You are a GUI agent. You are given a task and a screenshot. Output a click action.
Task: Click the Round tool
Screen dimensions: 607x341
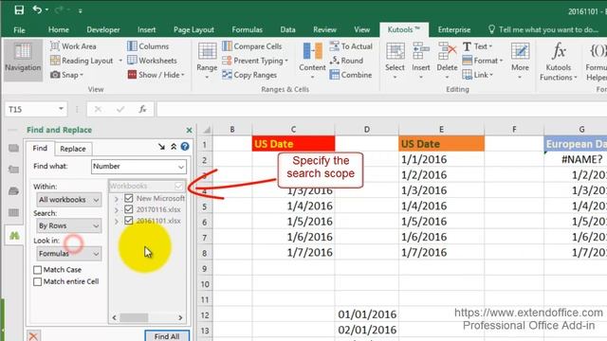click(x=346, y=61)
